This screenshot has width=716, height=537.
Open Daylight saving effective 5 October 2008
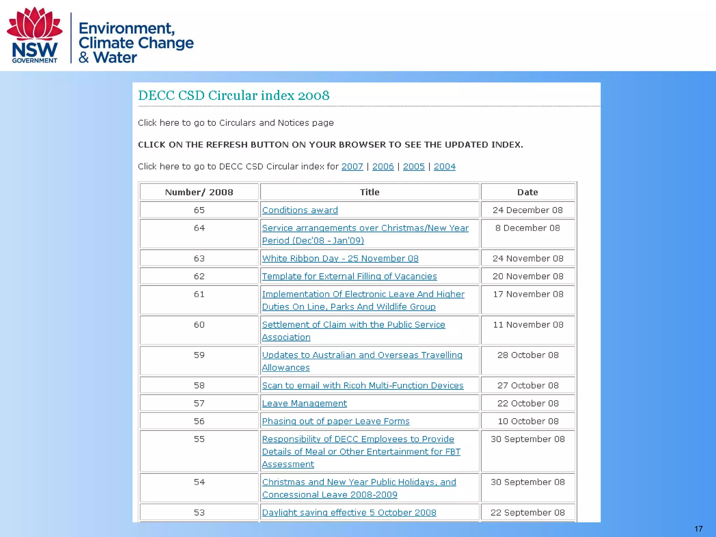click(x=349, y=512)
